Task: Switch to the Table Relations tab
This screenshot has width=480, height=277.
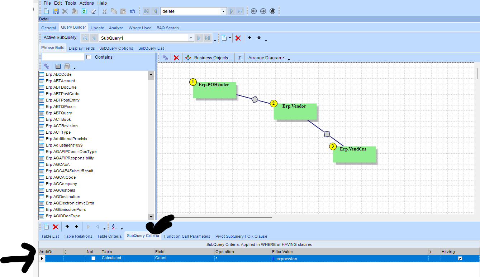Action: click(78, 236)
